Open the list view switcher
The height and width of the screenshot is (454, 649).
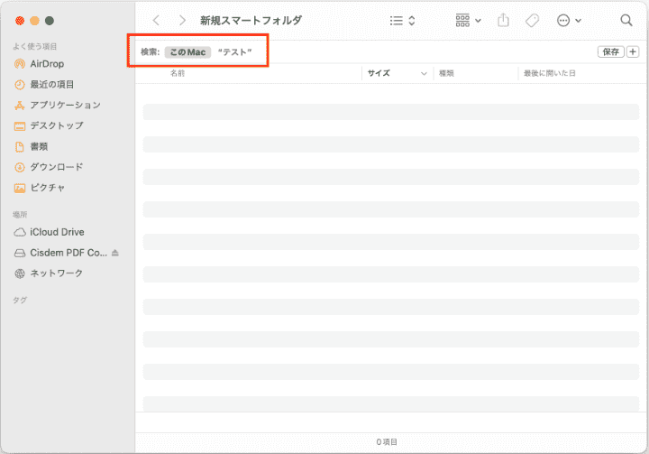pos(402,20)
